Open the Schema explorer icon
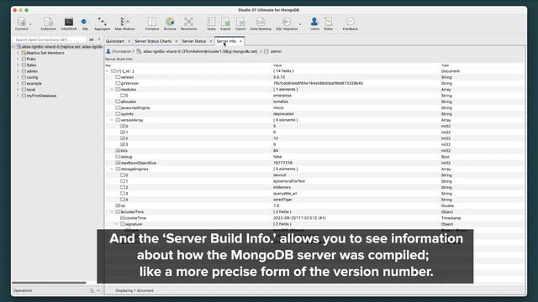Image resolution: width=538 pixels, height=302 pixels. click(x=170, y=23)
